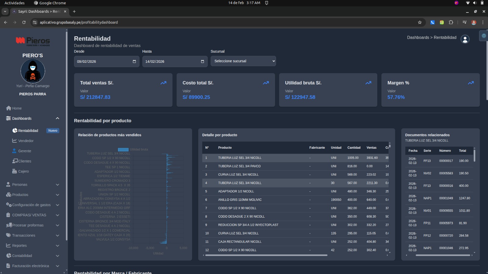The image size is (488, 274).
Task: Expand the Reportes sidebar menu
Action: (57, 246)
